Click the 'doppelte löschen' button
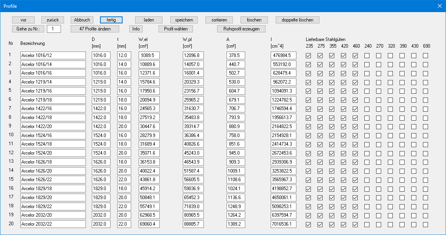 (x=297, y=20)
